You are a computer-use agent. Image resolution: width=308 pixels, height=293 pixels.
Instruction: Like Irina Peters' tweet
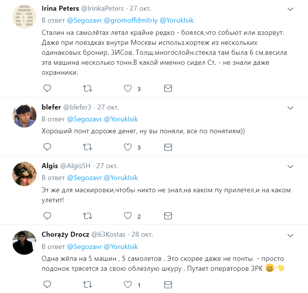coord(128,88)
